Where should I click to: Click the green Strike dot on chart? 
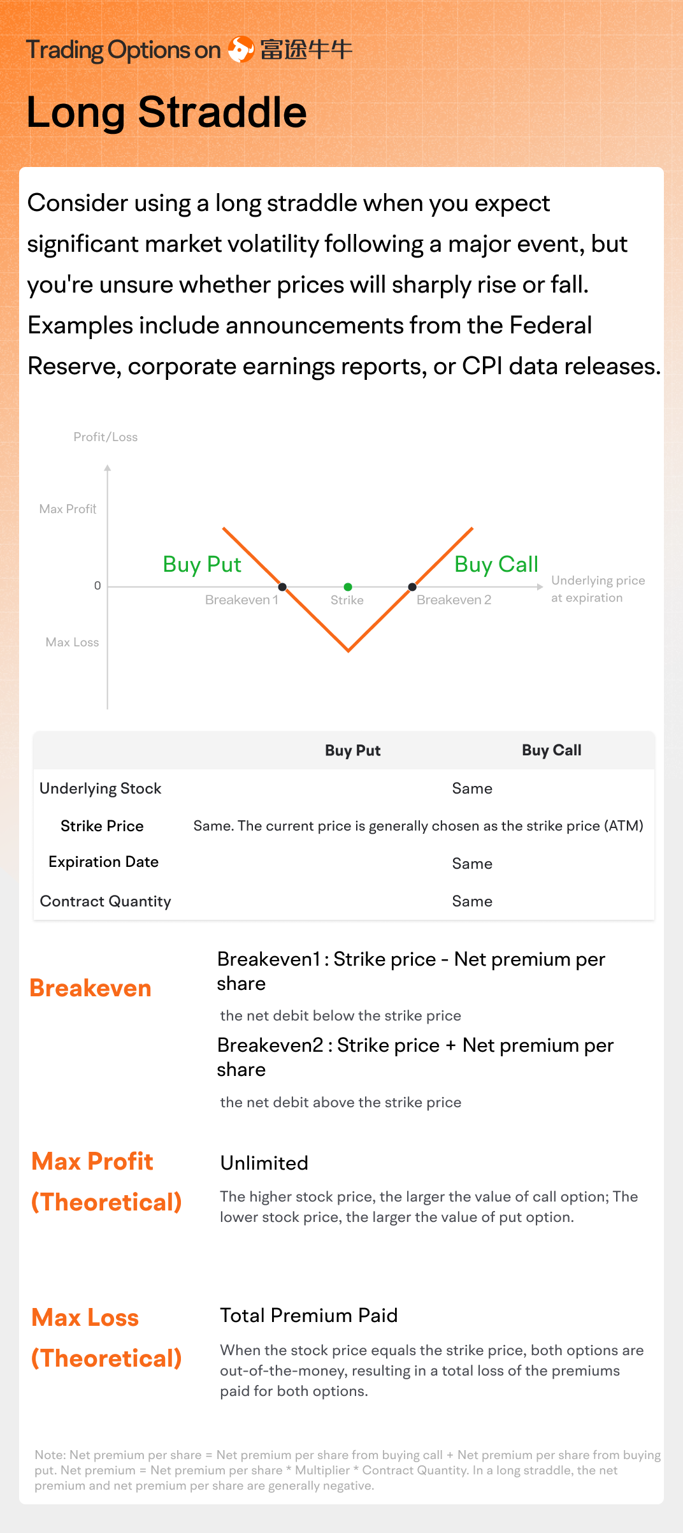coord(348,586)
